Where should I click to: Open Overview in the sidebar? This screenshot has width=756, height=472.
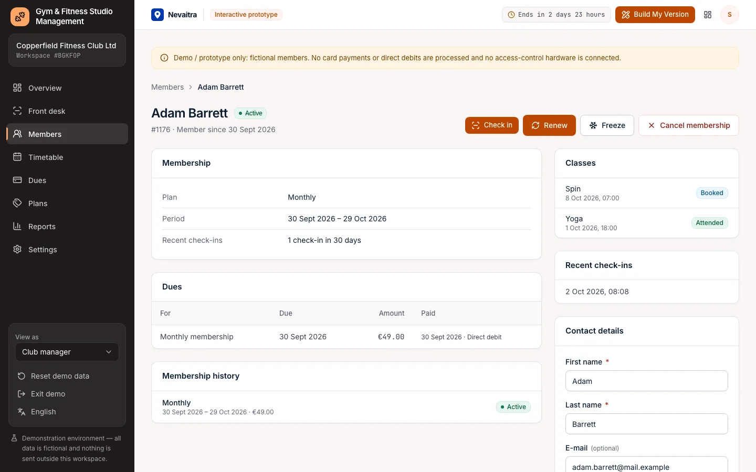point(67,88)
